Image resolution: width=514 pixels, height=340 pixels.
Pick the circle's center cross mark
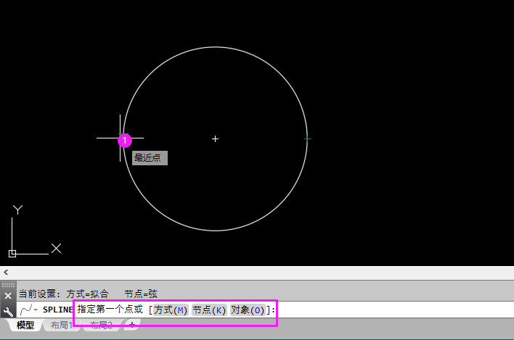coord(215,139)
